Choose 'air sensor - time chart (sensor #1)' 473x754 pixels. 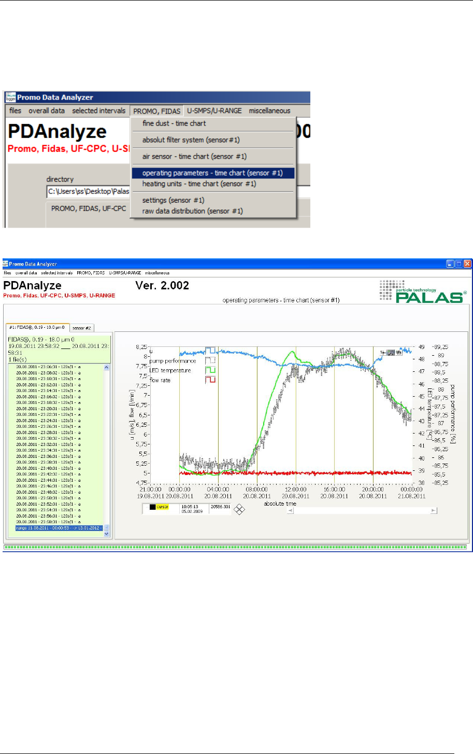click(194, 157)
